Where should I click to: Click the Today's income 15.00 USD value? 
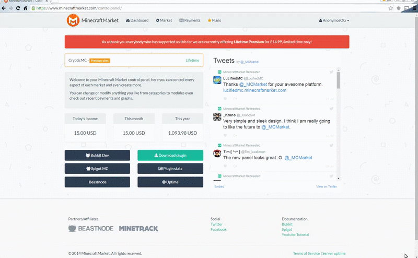85,133
